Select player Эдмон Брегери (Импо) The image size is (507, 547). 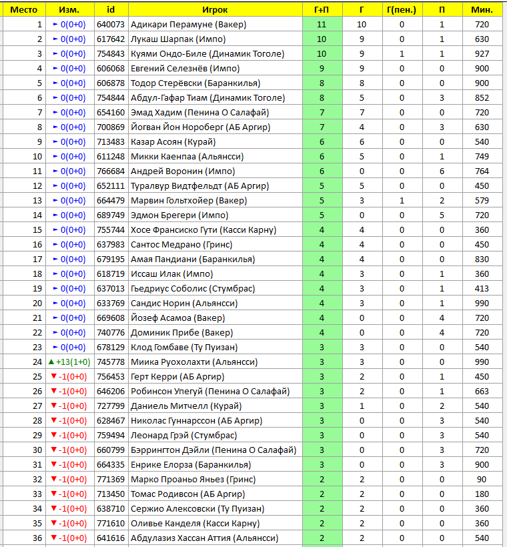[x=179, y=215]
